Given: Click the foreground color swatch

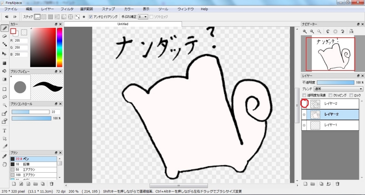Looking at the screenshot, I should [x=13, y=31].
